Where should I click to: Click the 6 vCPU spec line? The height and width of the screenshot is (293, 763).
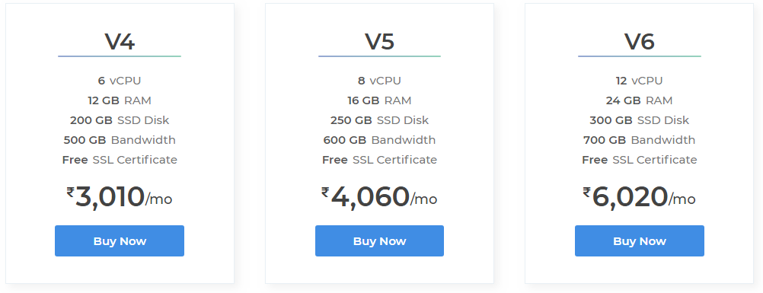120,81
